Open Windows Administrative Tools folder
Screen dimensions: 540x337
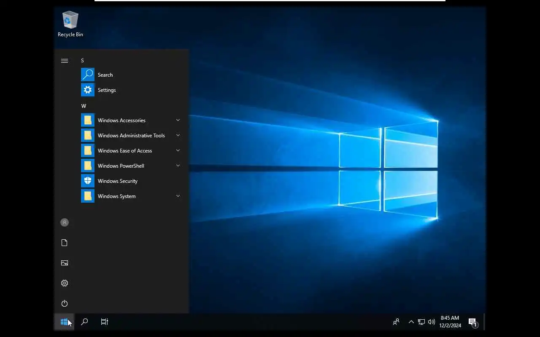click(x=132, y=136)
